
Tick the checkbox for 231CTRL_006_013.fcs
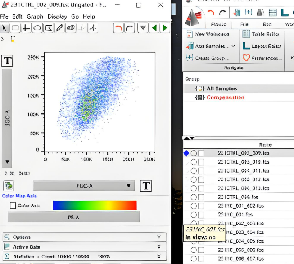(x=201, y=188)
